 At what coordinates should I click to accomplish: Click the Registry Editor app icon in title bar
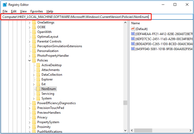pyautogui.click(x=5, y=5)
